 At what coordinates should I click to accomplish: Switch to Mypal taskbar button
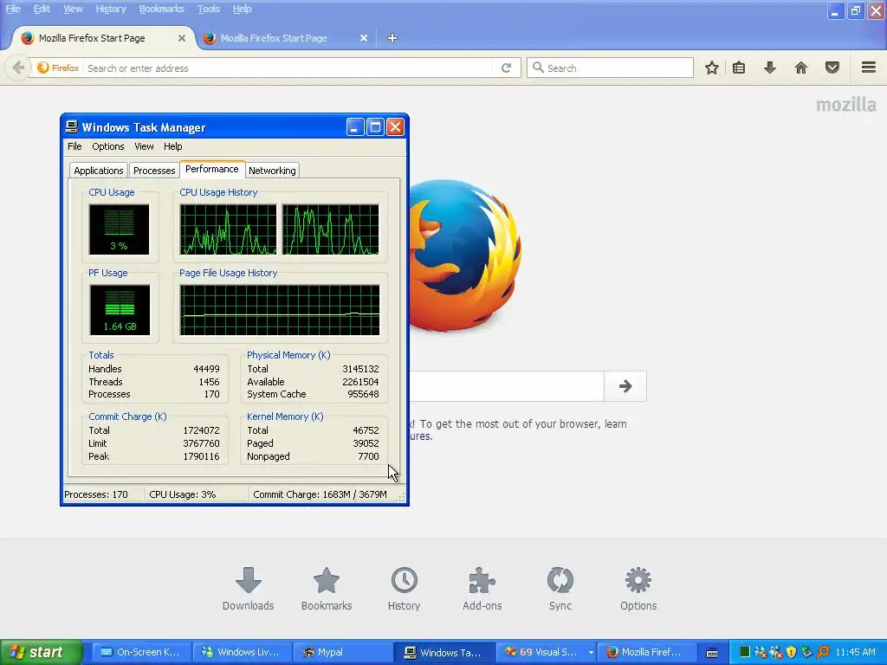343,652
